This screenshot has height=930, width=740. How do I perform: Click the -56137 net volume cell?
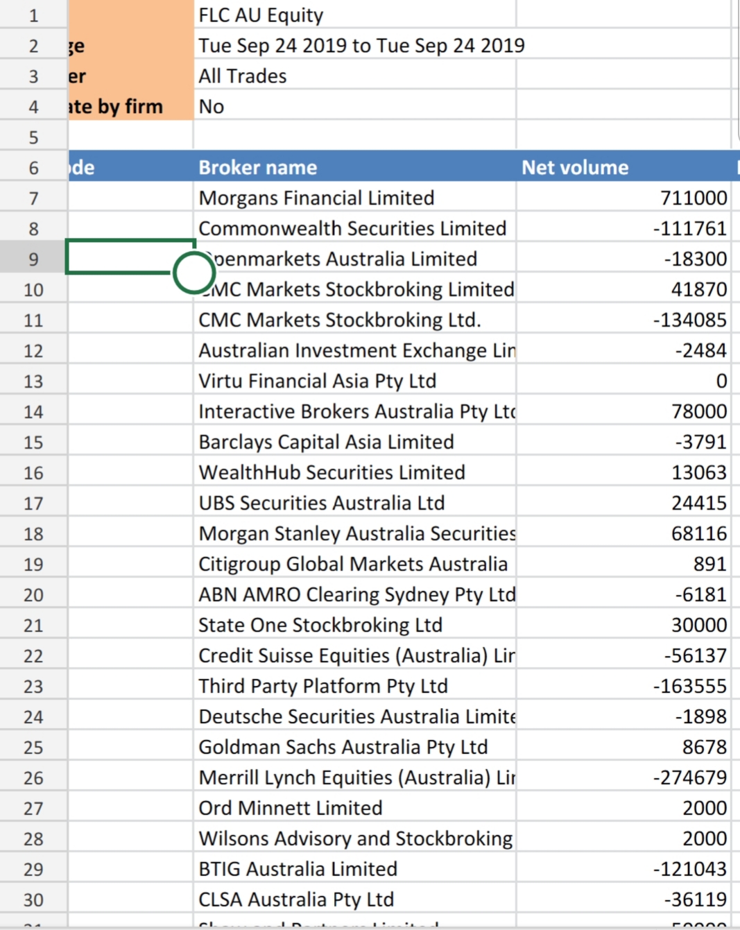(623, 655)
